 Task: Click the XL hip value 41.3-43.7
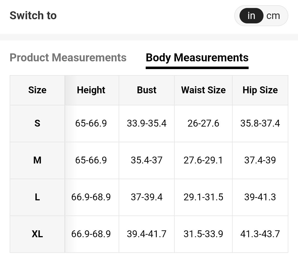tap(260, 234)
